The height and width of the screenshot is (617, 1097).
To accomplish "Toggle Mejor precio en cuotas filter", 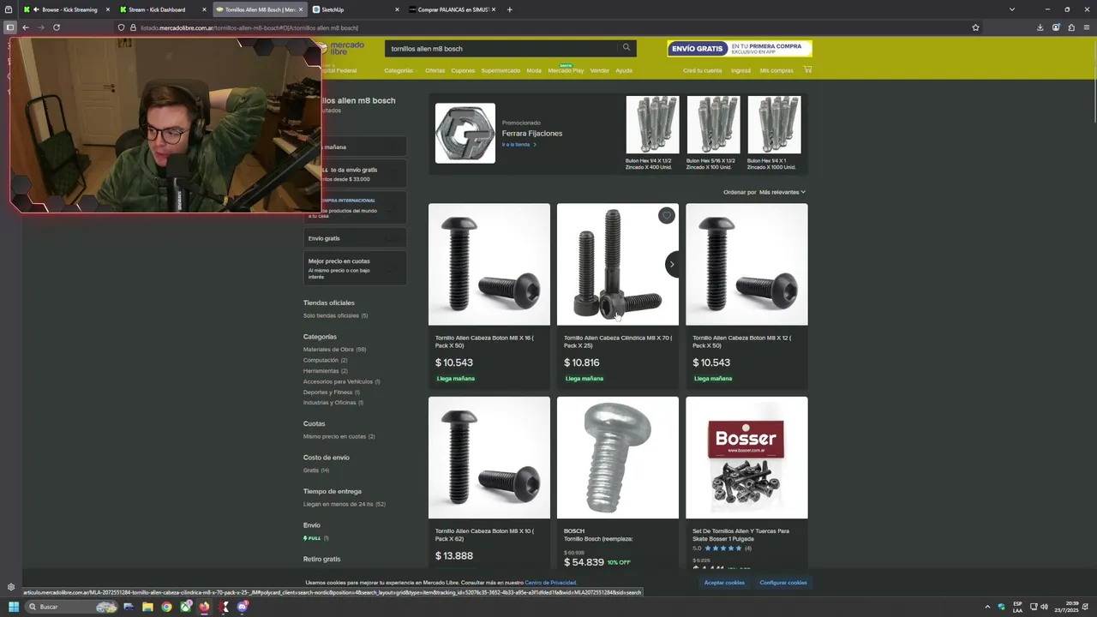I will 356,268.
